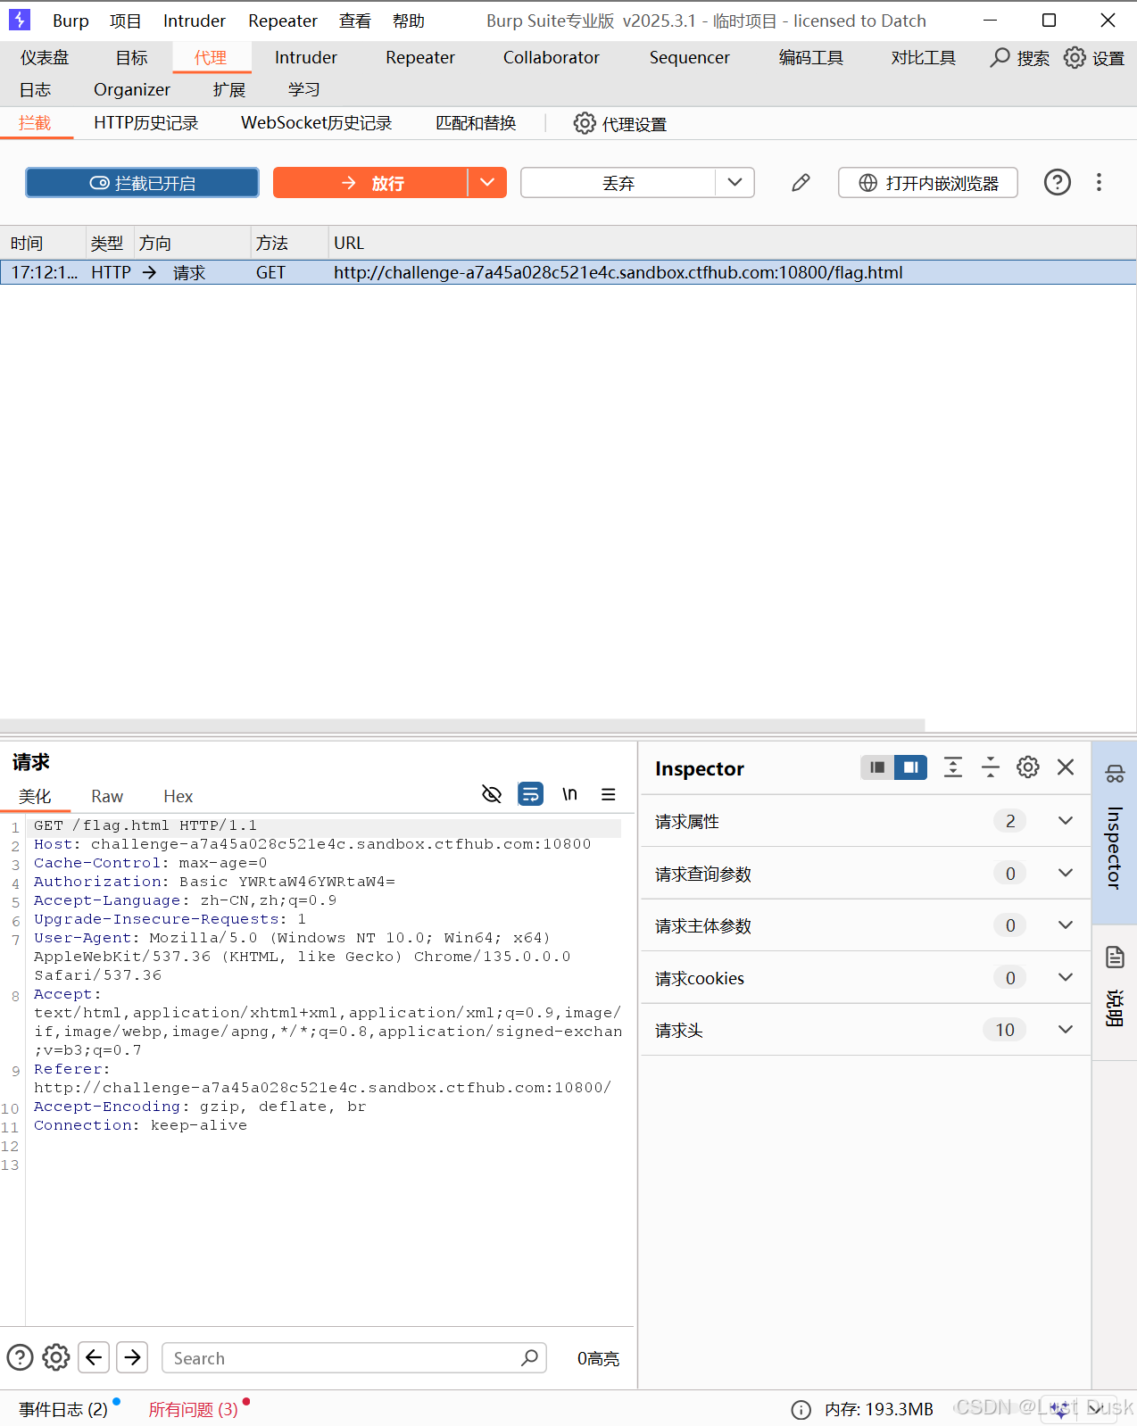Open 代理设置 gear icon
The image size is (1137, 1426).
pyautogui.click(x=584, y=123)
